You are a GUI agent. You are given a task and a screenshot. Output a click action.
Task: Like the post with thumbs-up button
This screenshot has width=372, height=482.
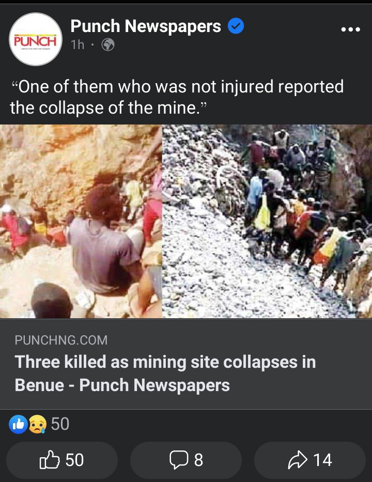click(x=62, y=460)
